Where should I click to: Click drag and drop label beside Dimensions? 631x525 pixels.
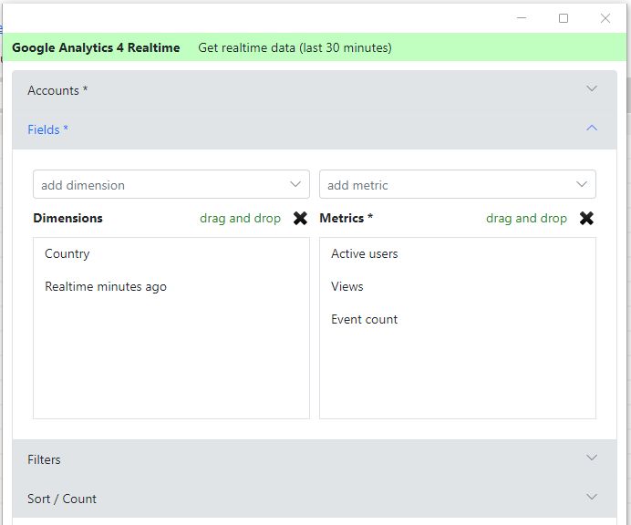click(240, 218)
